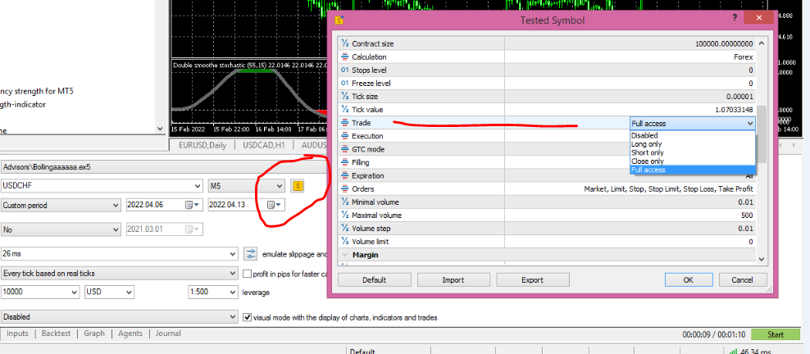Image resolution: width=810 pixels, height=354 pixels.
Task: Select the Volume step row
Action: pos(547,229)
